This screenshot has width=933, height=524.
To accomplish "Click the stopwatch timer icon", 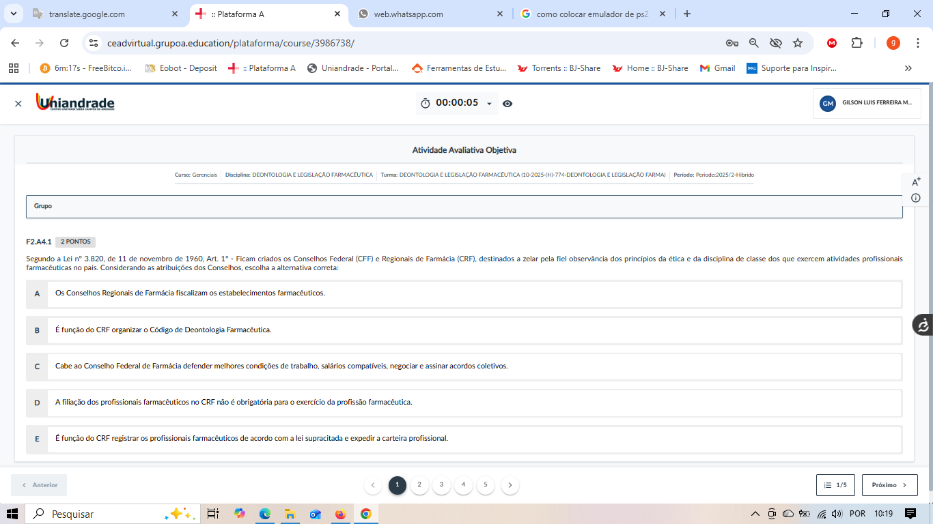I will pos(426,104).
